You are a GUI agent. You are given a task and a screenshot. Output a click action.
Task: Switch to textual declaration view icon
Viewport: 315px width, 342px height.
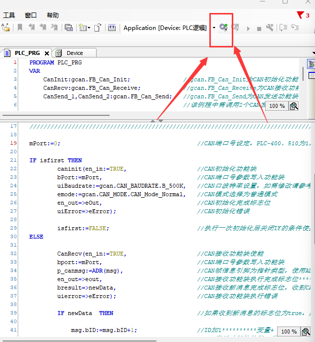pyautogui.click(x=311, y=65)
